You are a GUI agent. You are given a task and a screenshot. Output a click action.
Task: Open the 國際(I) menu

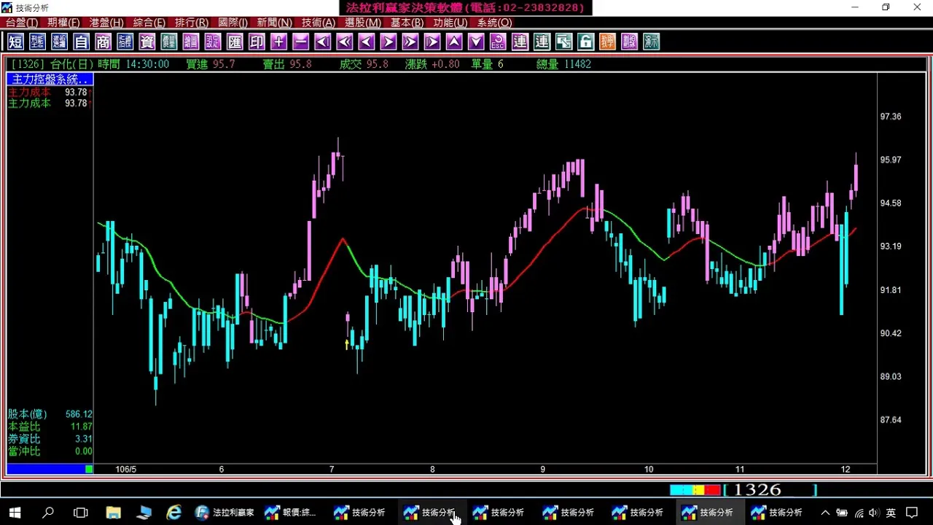[x=233, y=23]
